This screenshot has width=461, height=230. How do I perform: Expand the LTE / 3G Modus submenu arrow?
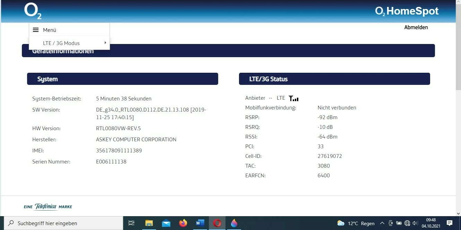tap(105, 43)
